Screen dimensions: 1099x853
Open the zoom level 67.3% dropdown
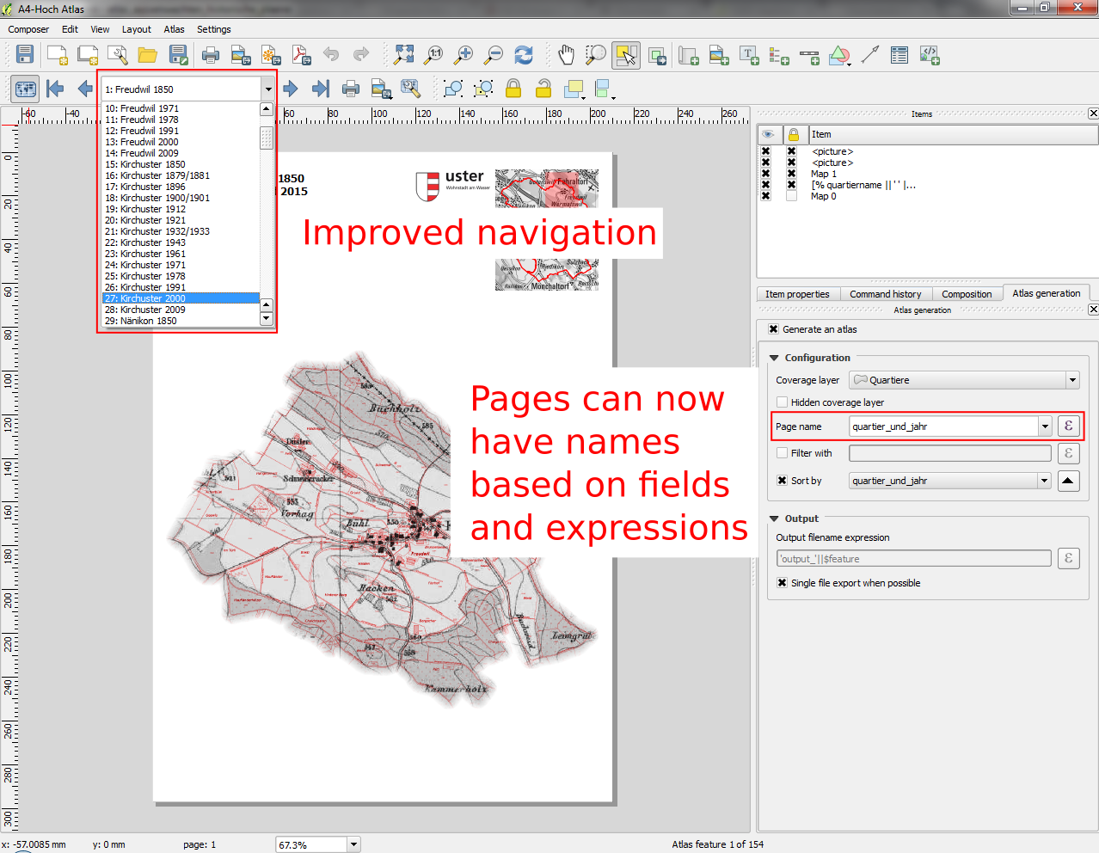[x=353, y=844]
